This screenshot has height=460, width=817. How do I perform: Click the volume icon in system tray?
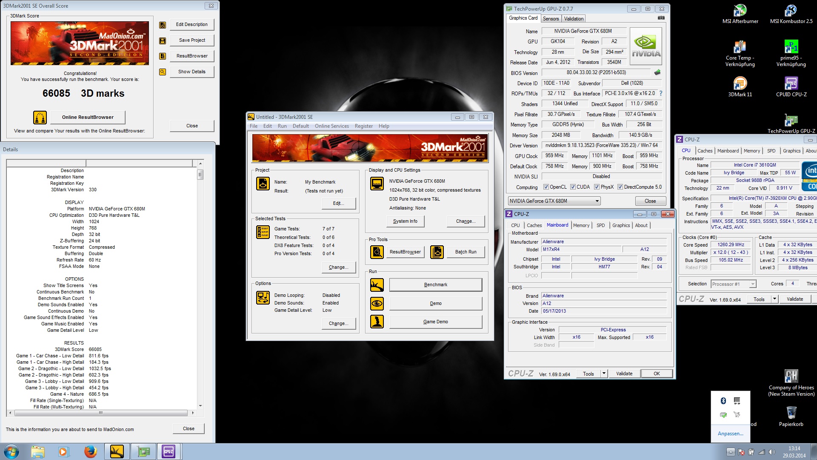click(x=771, y=452)
